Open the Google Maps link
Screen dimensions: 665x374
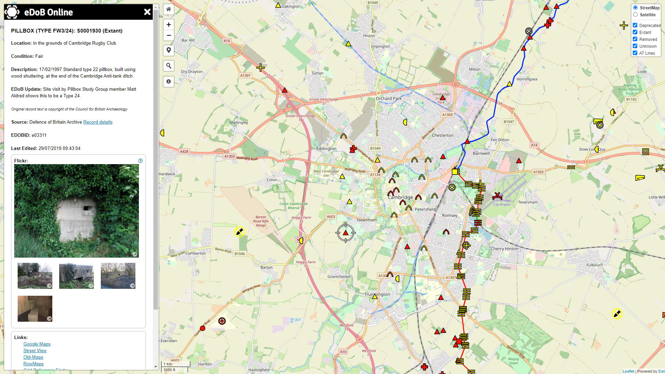[37, 344]
